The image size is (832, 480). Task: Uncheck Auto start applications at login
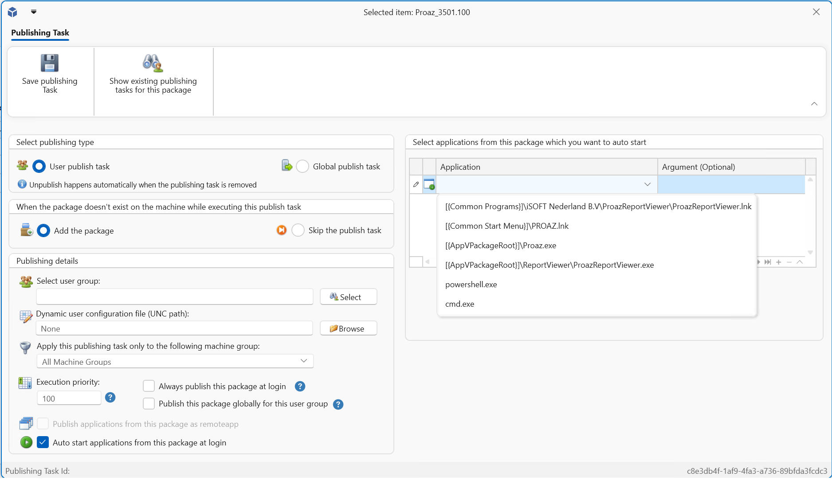coord(43,442)
